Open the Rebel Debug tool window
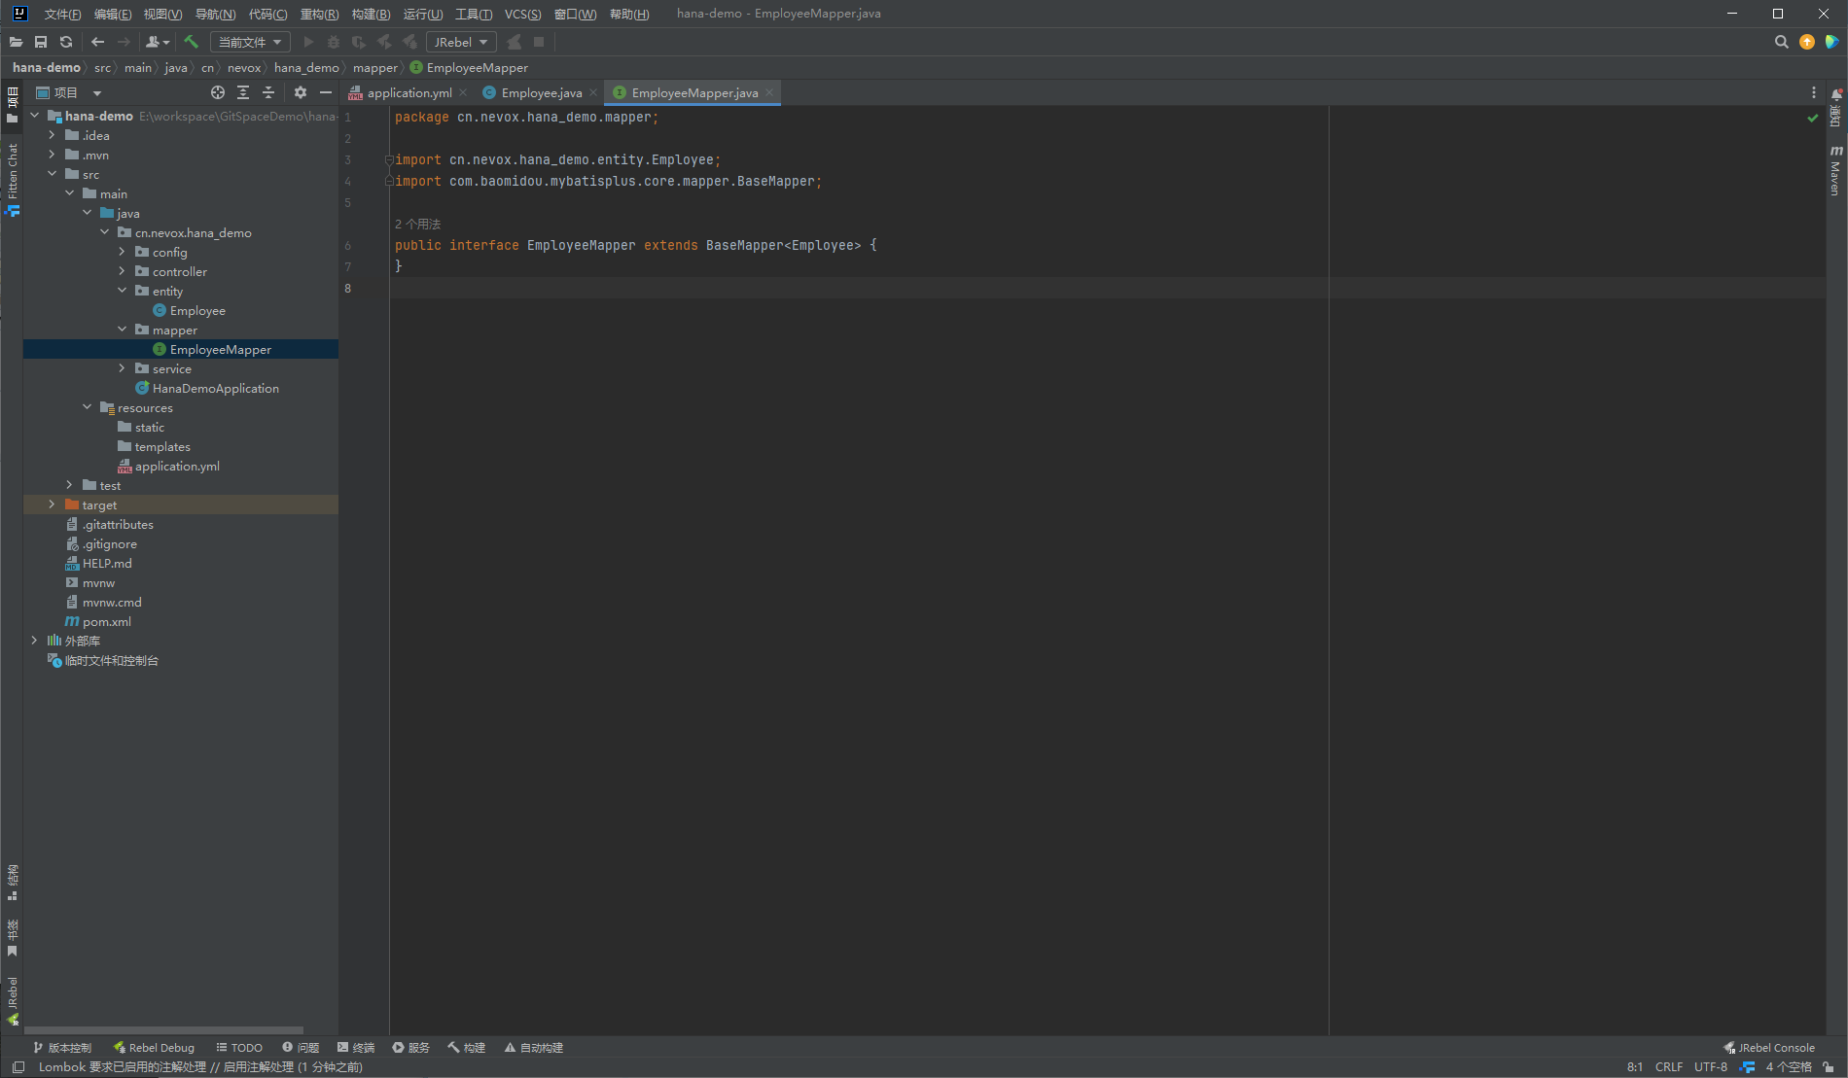 [154, 1047]
